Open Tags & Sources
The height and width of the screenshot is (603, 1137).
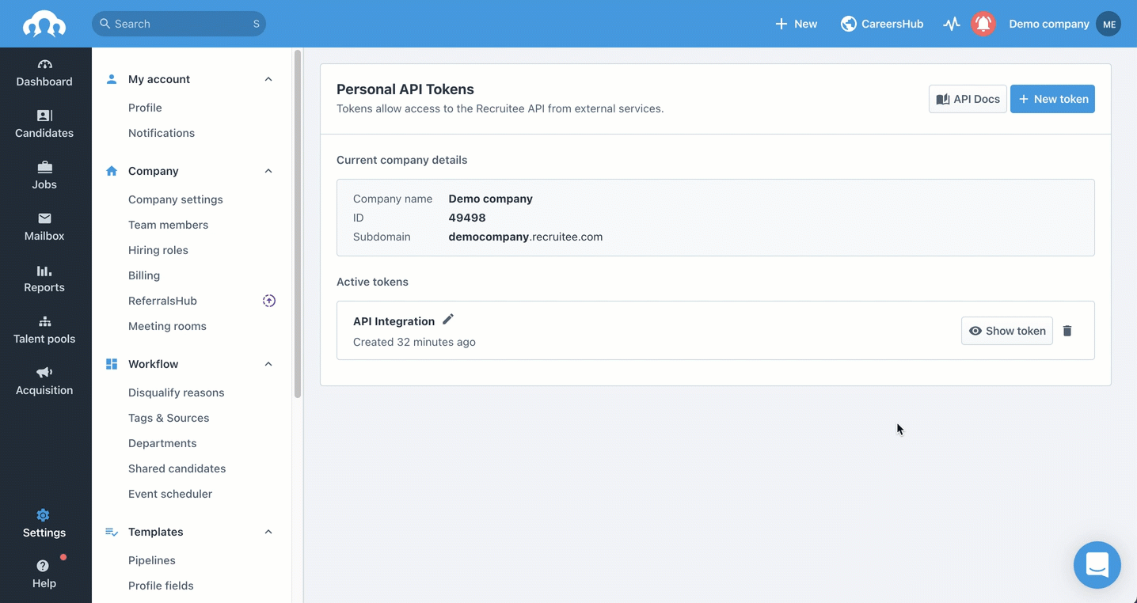pyautogui.click(x=169, y=418)
